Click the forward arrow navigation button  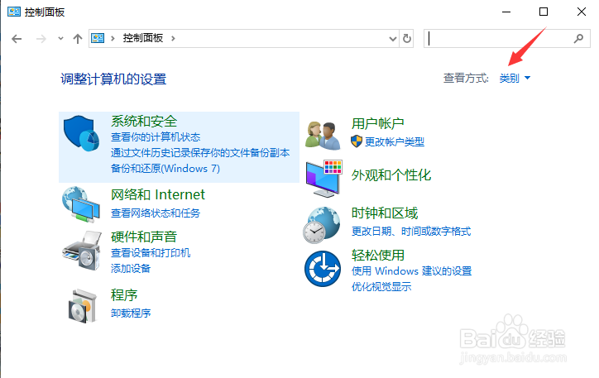[x=41, y=39]
